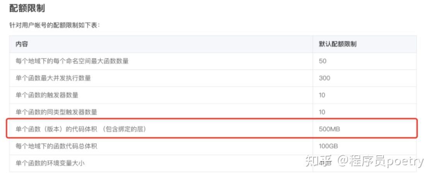Click the quota value 50

322,61
